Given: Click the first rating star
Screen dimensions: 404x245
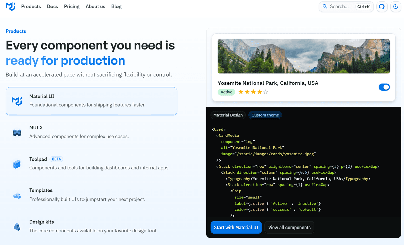Looking at the screenshot, I should 241,92.
